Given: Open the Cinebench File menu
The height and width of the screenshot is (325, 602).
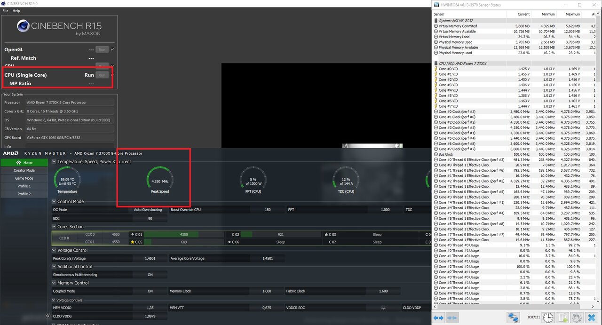Looking at the screenshot, I should tap(6, 10).
